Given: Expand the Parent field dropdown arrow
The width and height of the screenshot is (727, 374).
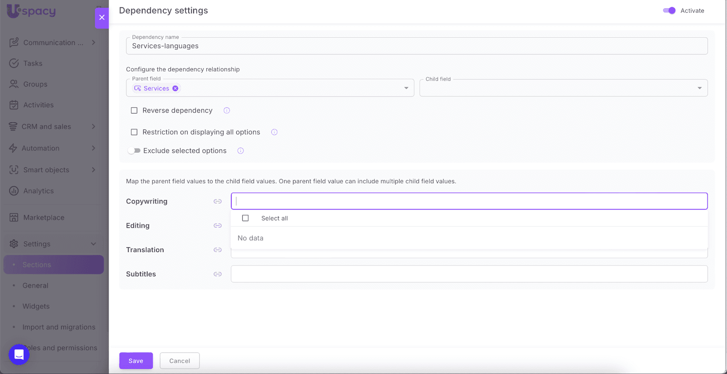Looking at the screenshot, I should click(406, 88).
